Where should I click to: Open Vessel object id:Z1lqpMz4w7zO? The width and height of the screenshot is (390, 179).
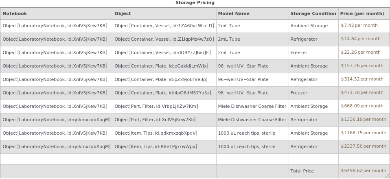(x=164, y=39)
